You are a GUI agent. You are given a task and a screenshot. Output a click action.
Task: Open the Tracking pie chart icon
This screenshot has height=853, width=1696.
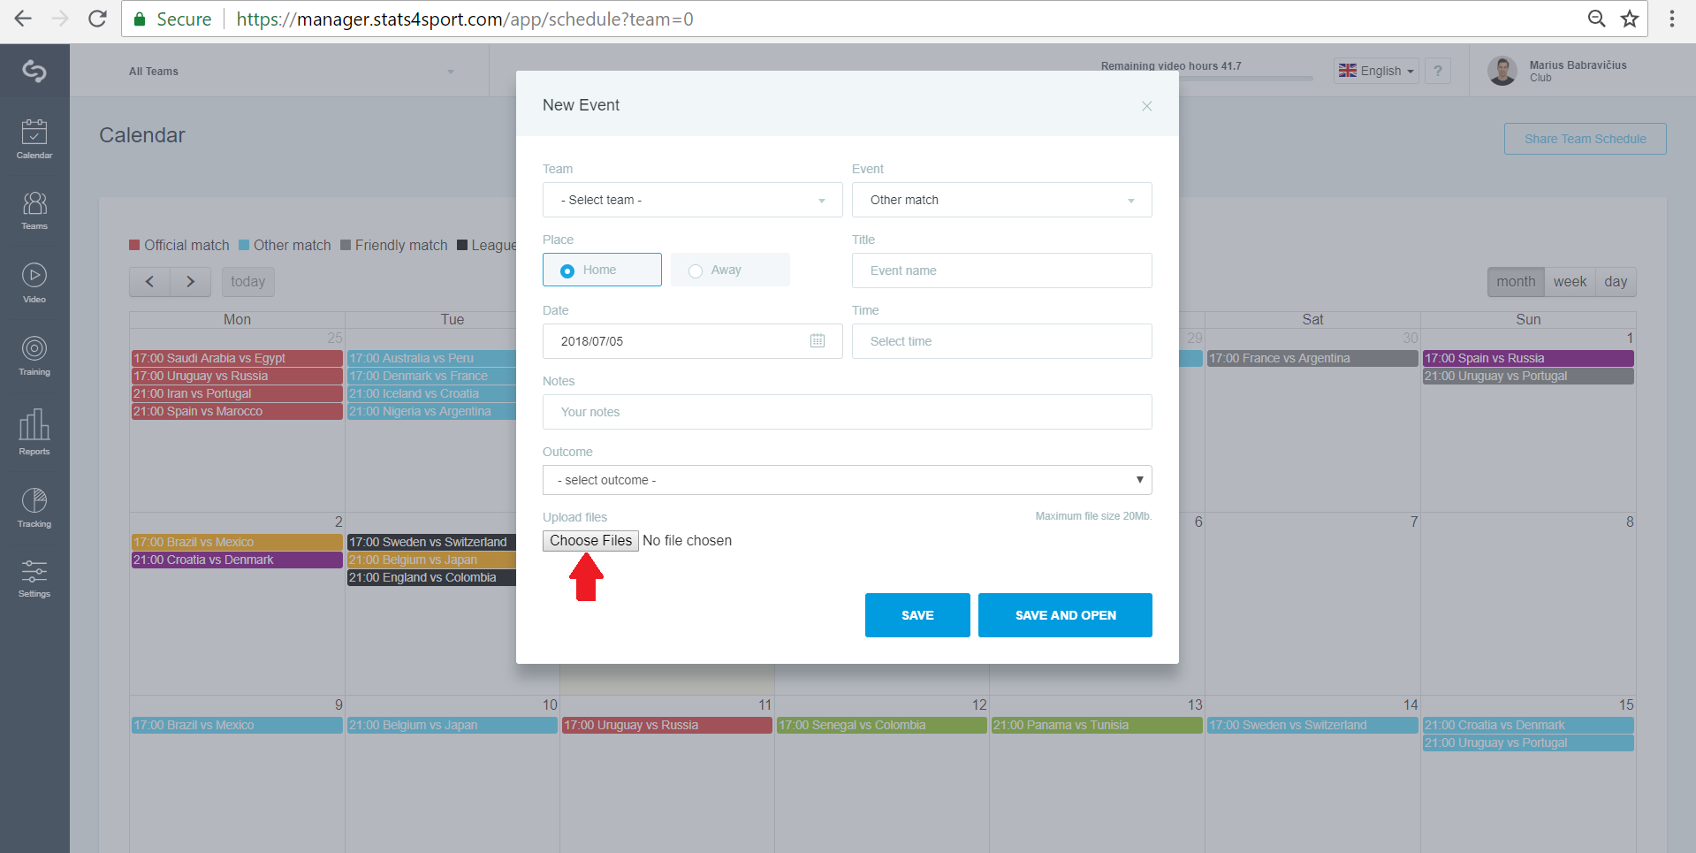coord(34,507)
